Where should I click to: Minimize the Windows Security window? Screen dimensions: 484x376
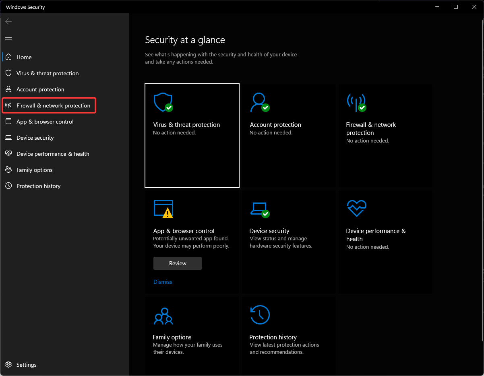[x=437, y=7]
